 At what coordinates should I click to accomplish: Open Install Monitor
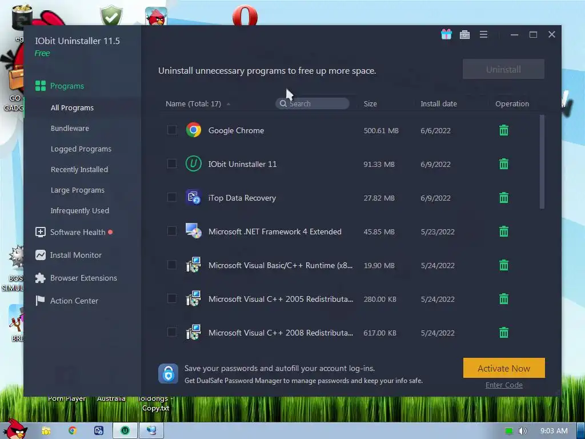(x=69, y=255)
